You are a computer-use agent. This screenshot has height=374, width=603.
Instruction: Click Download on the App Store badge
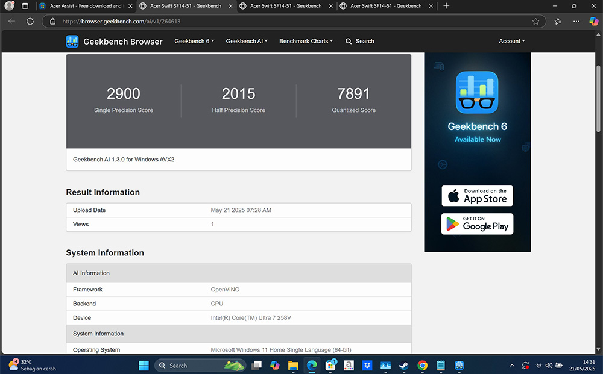477,196
